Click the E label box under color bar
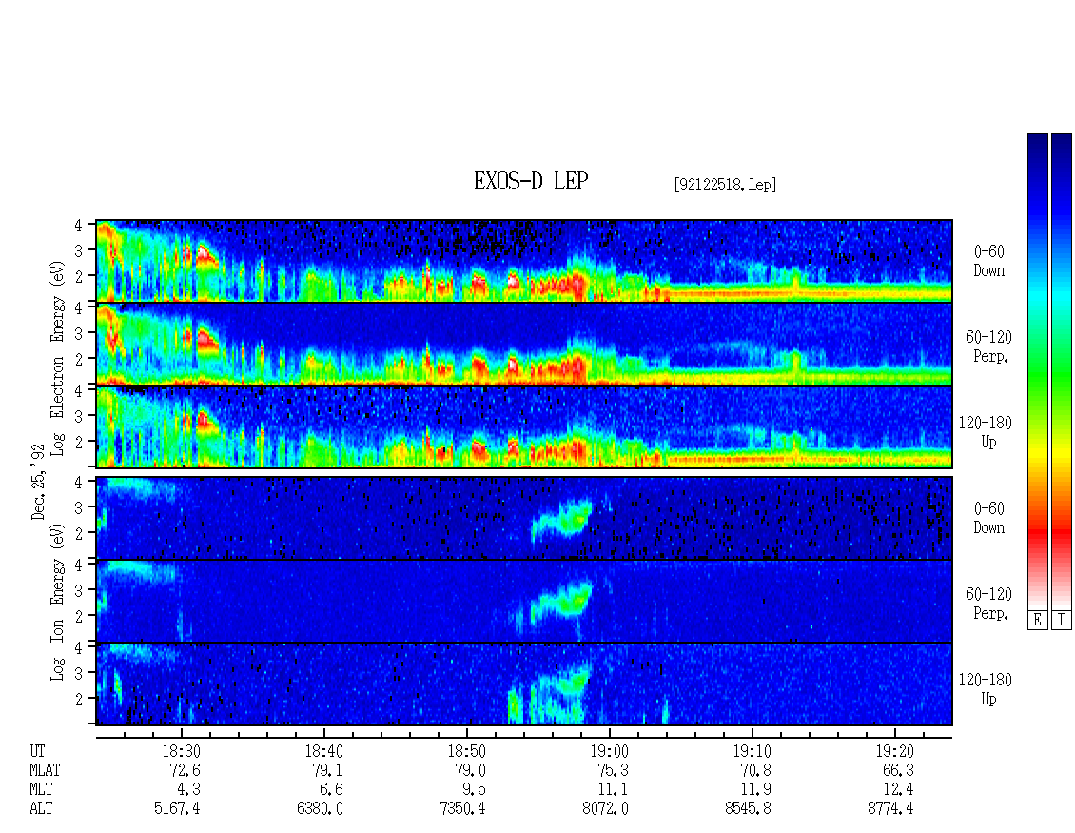The image size is (1075, 833). [x=1037, y=621]
